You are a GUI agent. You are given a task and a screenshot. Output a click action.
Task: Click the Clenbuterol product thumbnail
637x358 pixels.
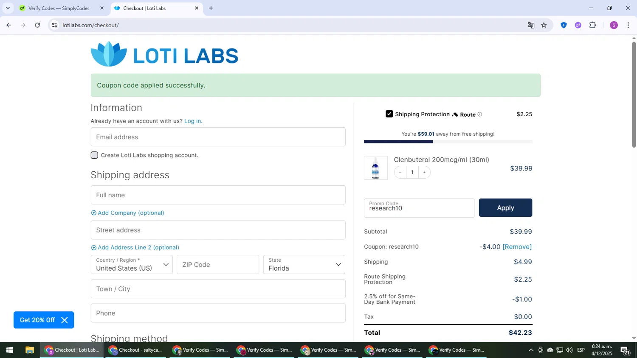(x=376, y=168)
